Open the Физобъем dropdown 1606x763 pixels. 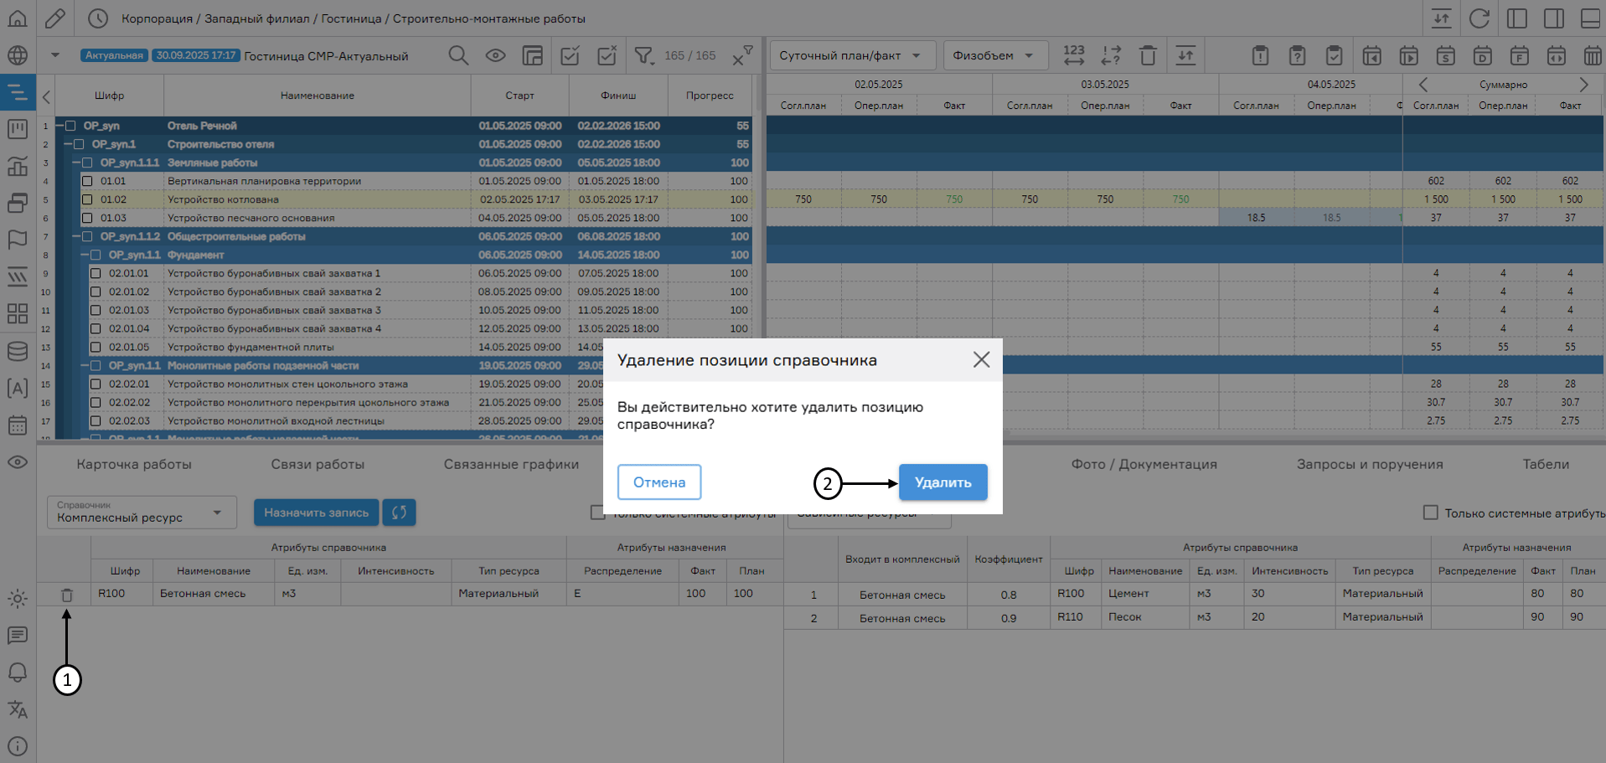click(995, 54)
